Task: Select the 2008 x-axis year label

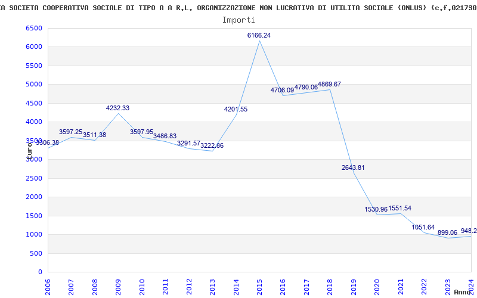Action: (95, 287)
